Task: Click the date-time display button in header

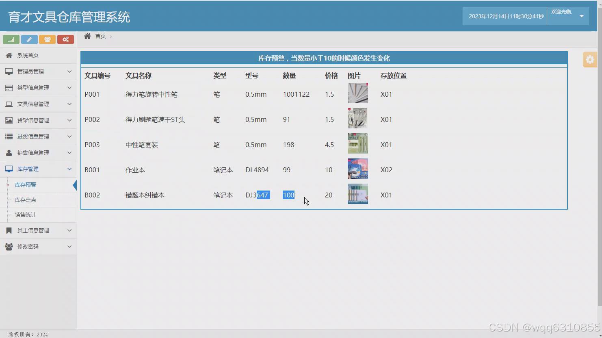Action: point(504,16)
